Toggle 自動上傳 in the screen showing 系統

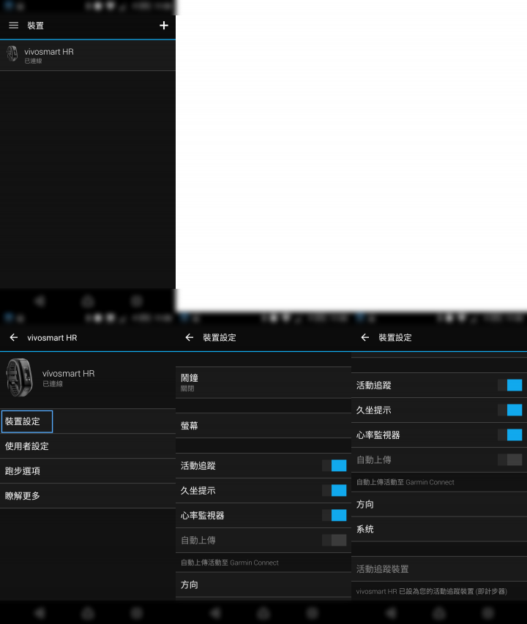[510, 459]
